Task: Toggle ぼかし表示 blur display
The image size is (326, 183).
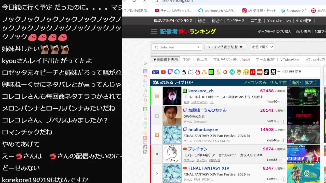Action: tap(303, 32)
